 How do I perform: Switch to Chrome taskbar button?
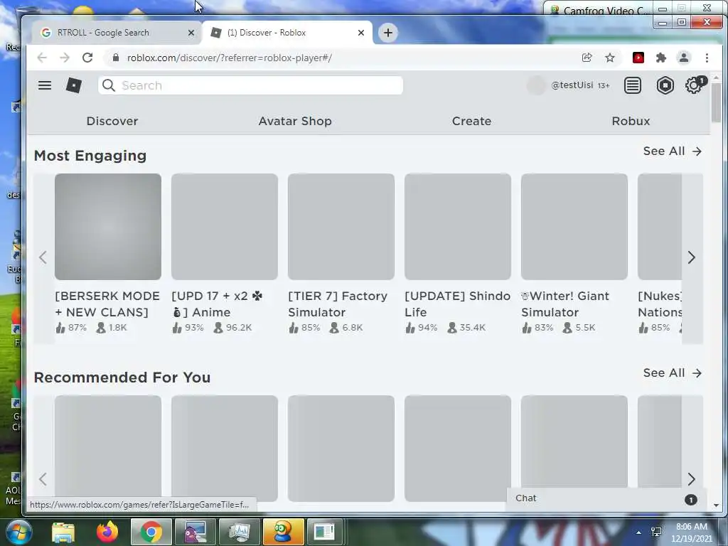point(151,532)
